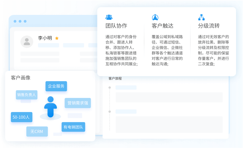Click the first browser window dot

click(x=15, y=21)
